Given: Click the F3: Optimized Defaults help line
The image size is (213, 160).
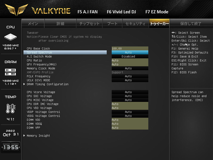Looking at the screenshot, I should 190,53.
